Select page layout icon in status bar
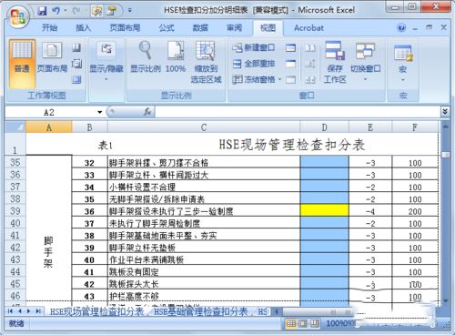The height and width of the screenshot is (335, 455). [303, 324]
